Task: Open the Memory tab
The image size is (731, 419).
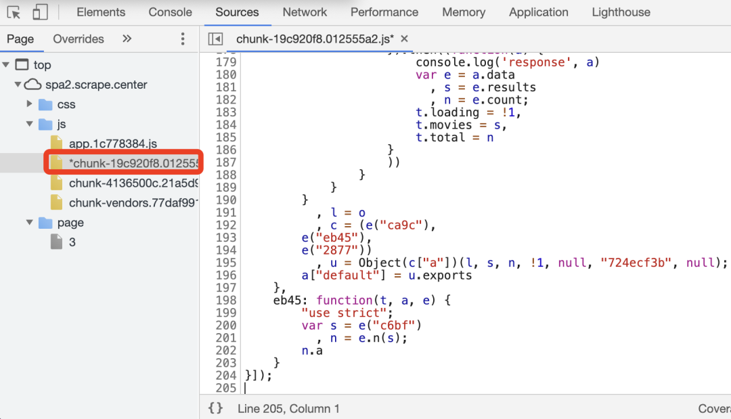Action: [x=464, y=12]
